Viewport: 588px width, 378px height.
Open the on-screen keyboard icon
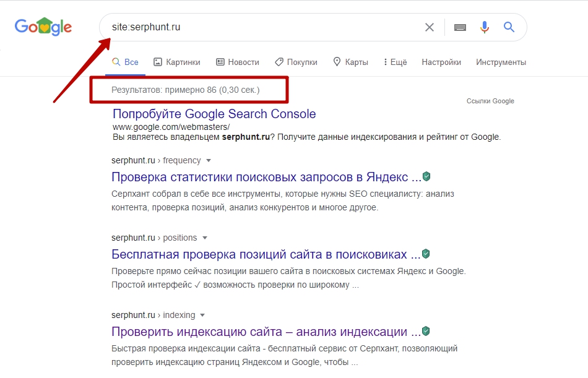coord(459,27)
